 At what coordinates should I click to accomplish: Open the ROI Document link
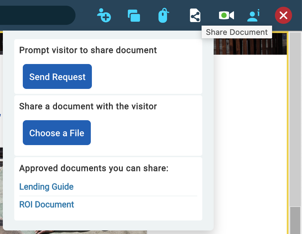click(x=47, y=204)
